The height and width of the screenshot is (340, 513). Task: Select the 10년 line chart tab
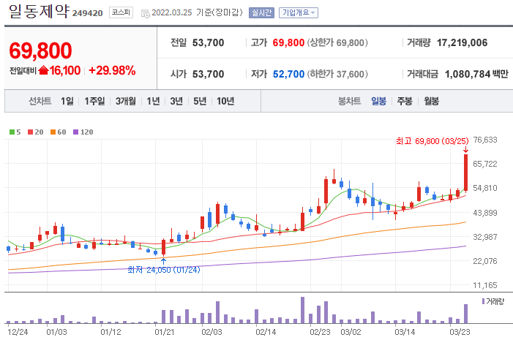coord(225,101)
